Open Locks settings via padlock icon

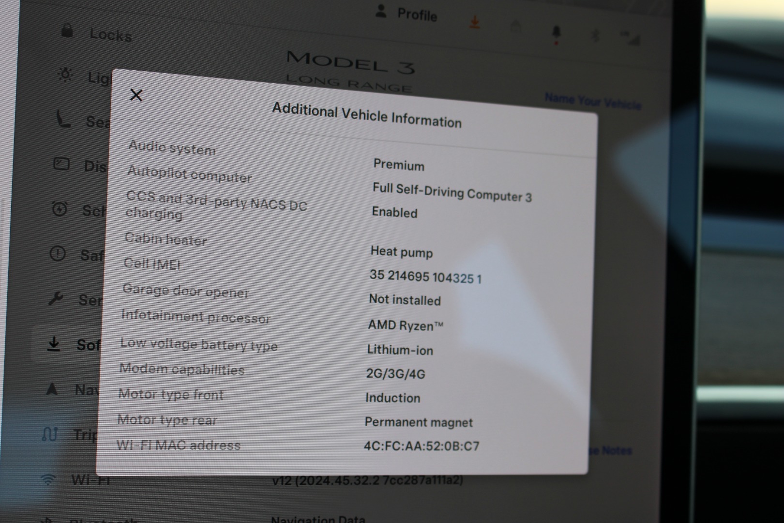(67, 31)
